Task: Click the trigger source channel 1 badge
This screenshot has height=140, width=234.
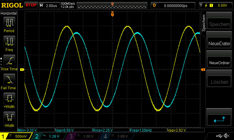Action: pos(211,6)
